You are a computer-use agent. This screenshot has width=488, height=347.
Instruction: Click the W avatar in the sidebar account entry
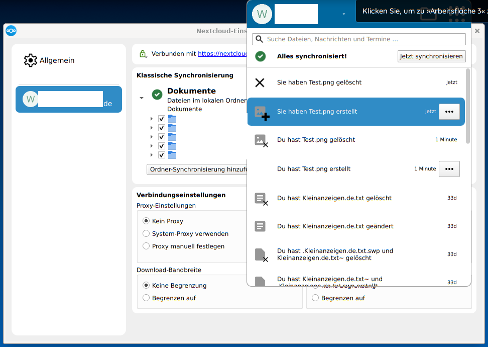click(30, 99)
